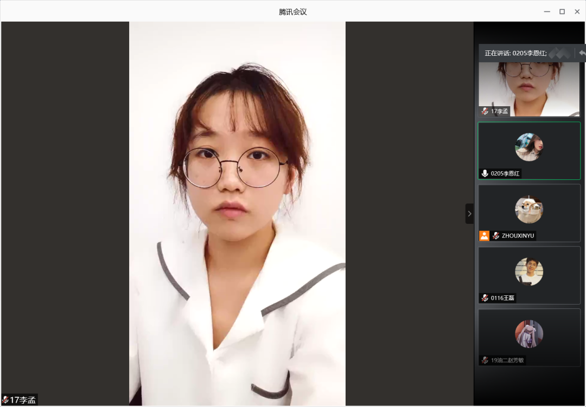586x407 pixels.
Task: Click the 0116王磊 profile avatar
Action: click(529, 272)
